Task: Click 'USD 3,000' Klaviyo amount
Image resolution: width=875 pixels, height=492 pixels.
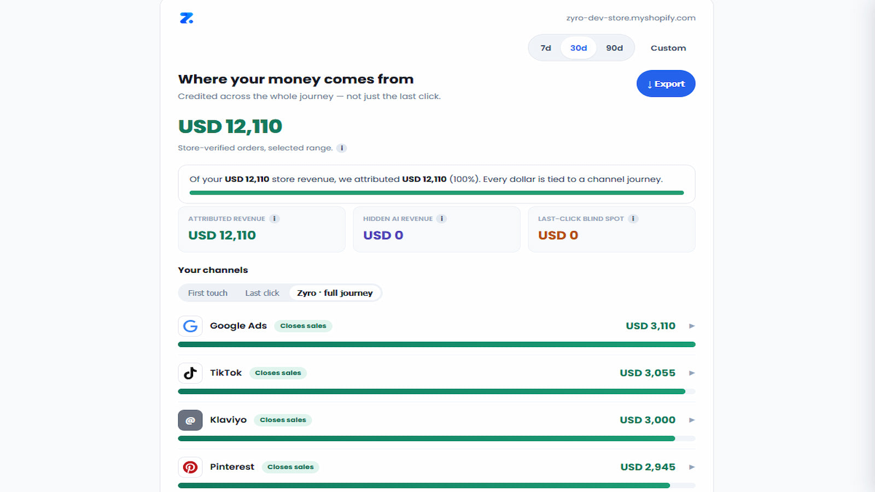Action: [x=647, y=420]
